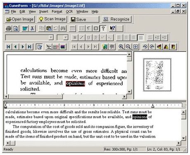Toggle the edit page mode icon
This screenshot has height=155, width=190.
click(39, 47)
